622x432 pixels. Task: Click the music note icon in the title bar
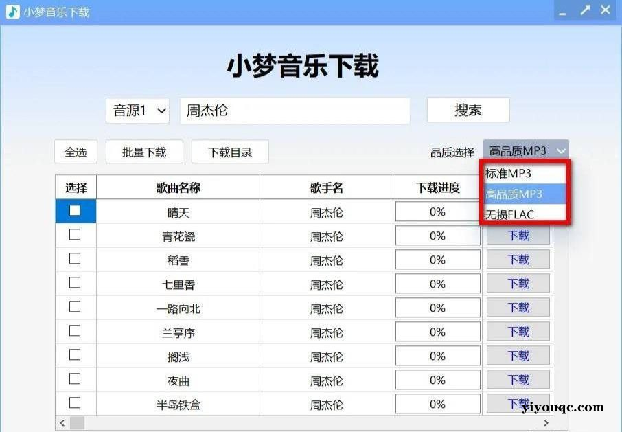[12, 10]
